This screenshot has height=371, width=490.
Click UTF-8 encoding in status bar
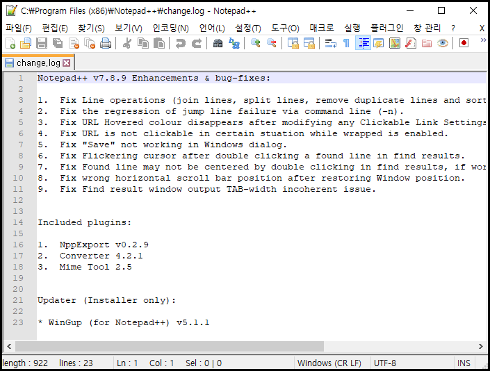tap(385, 363)
